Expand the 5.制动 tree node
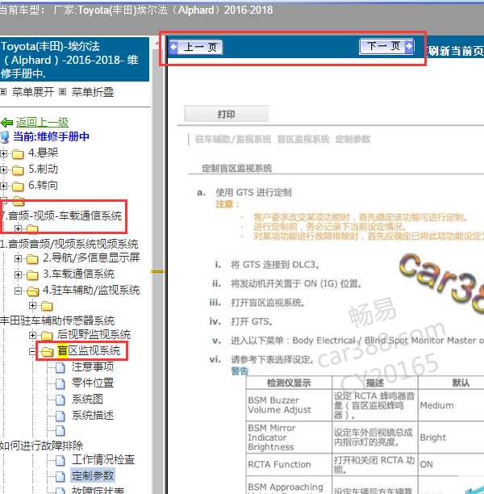484x494 pixels. point(3,170)
